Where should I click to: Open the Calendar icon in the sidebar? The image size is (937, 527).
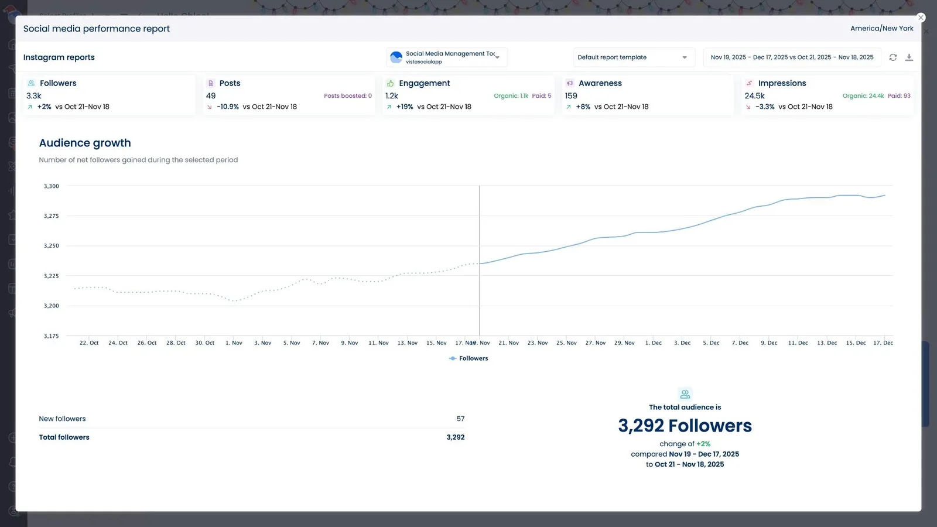click(x=12, y=93)
